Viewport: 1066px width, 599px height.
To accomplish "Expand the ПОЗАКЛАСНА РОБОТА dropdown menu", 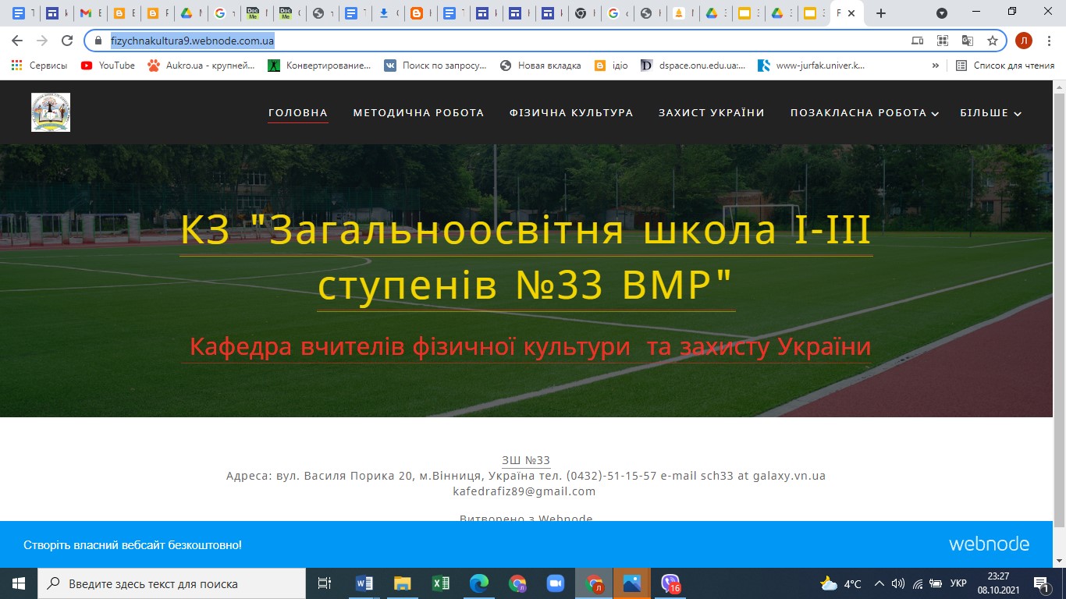I will [x=864, y=113].
